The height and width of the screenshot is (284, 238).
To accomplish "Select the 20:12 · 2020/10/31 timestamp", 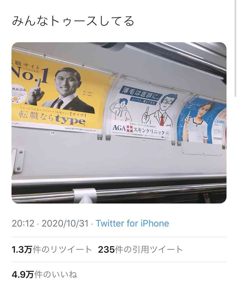I will (50, 223).
